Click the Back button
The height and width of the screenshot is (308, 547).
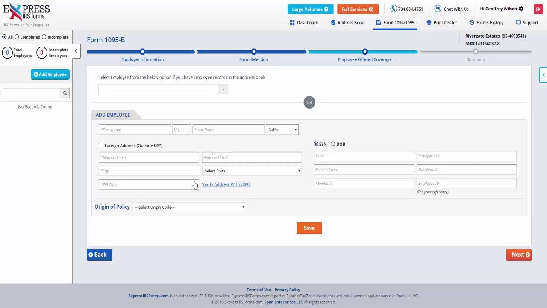100,255
